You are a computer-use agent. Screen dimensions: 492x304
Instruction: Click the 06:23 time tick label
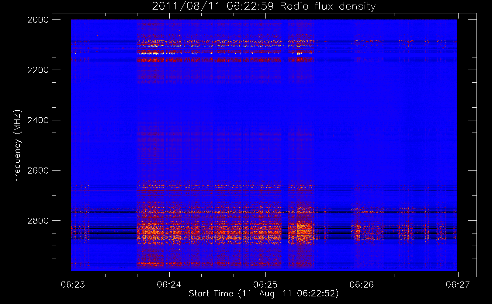point(73,285)
